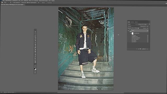Filter layers by type layers
The width and height of the screenshot is (167, 94).
click(x=142, y=24)
